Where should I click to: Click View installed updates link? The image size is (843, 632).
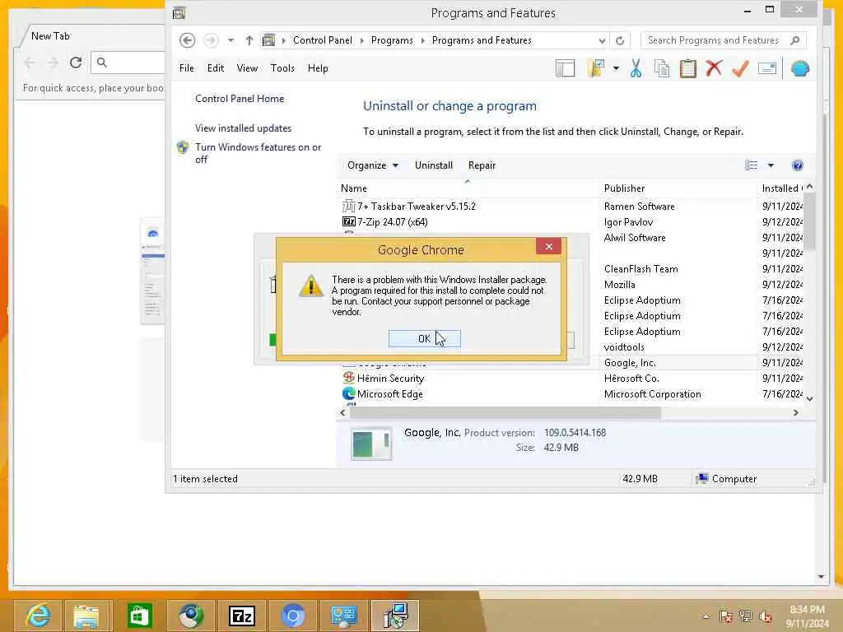point(243,128)
